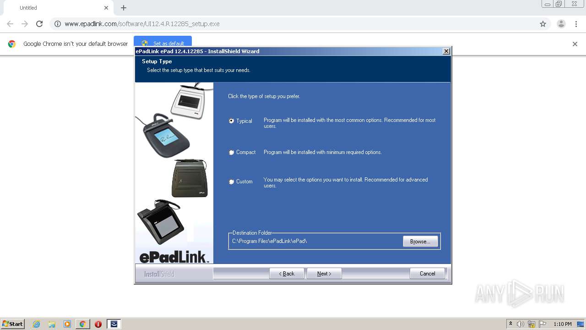
Task: Close the InstallShield Wizard dialog
Action: (x=446, y=51)
